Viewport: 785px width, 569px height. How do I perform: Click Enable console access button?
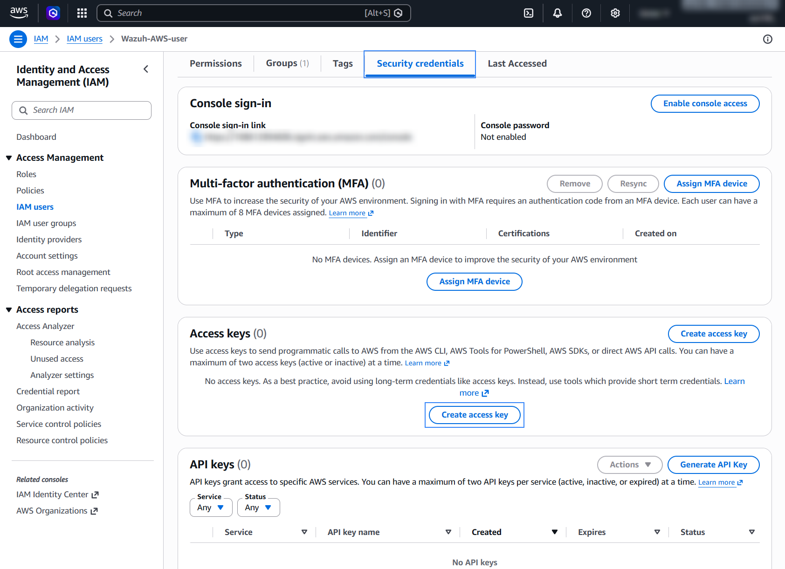[x=705, y=103]
